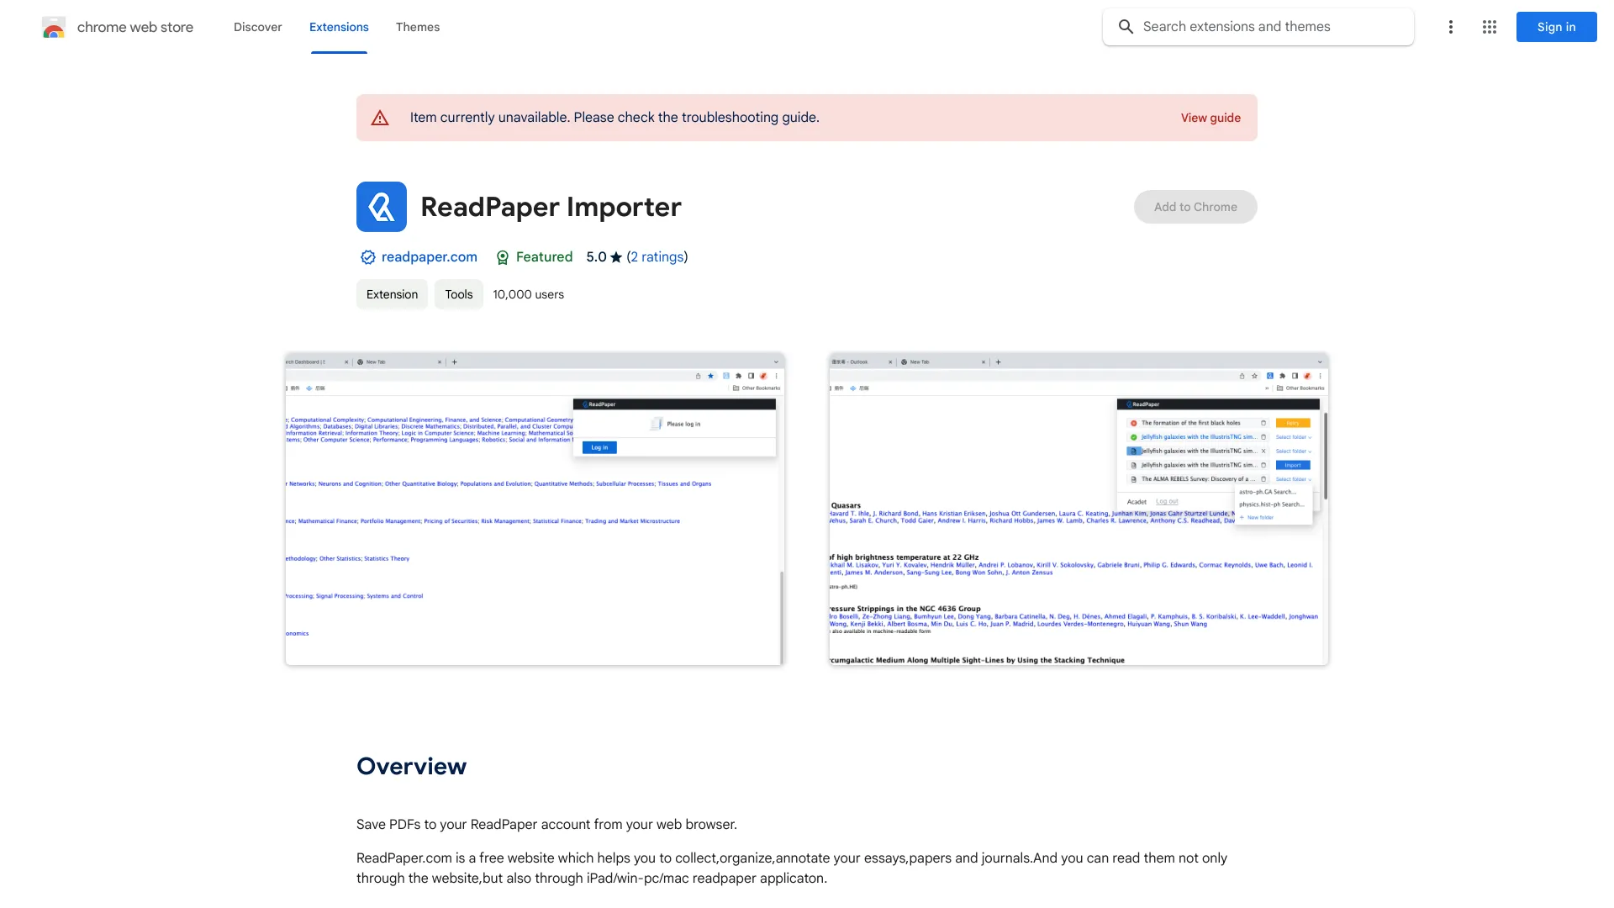Click the readpaper.com publisher link
The width and height of the screenshot is (1614, 908).
coord(429,256)
